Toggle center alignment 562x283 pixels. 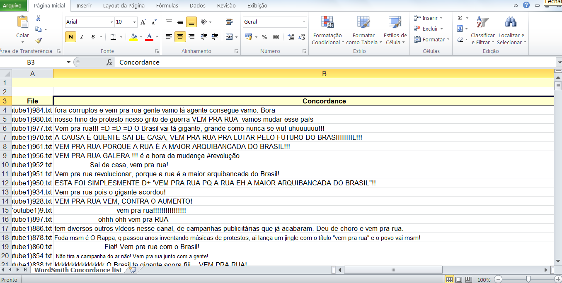(x=180, y=36)
